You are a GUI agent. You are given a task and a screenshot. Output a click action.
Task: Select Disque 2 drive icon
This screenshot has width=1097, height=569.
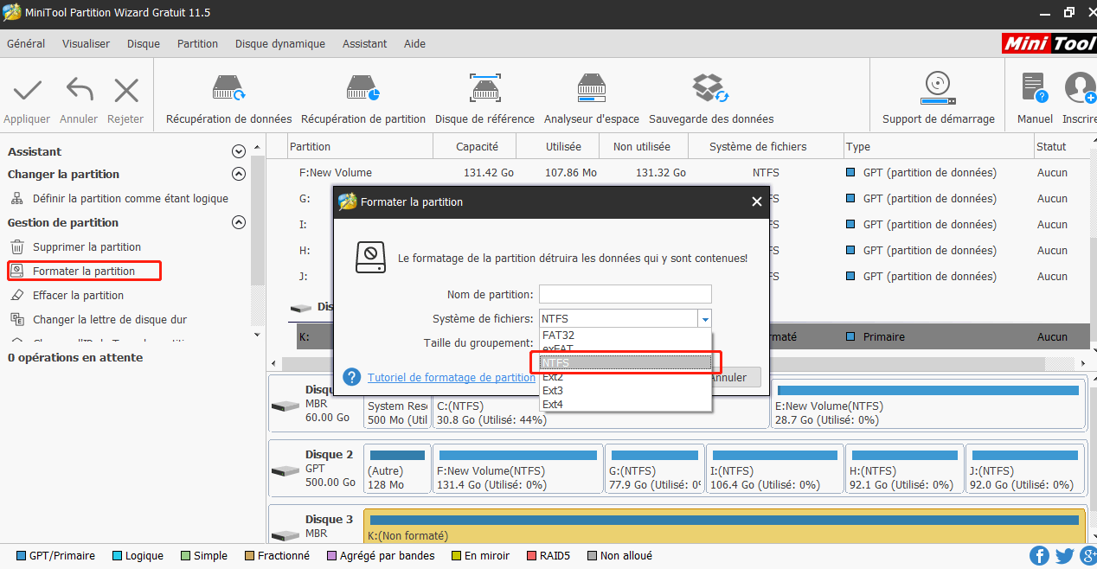tap(285, 471)
